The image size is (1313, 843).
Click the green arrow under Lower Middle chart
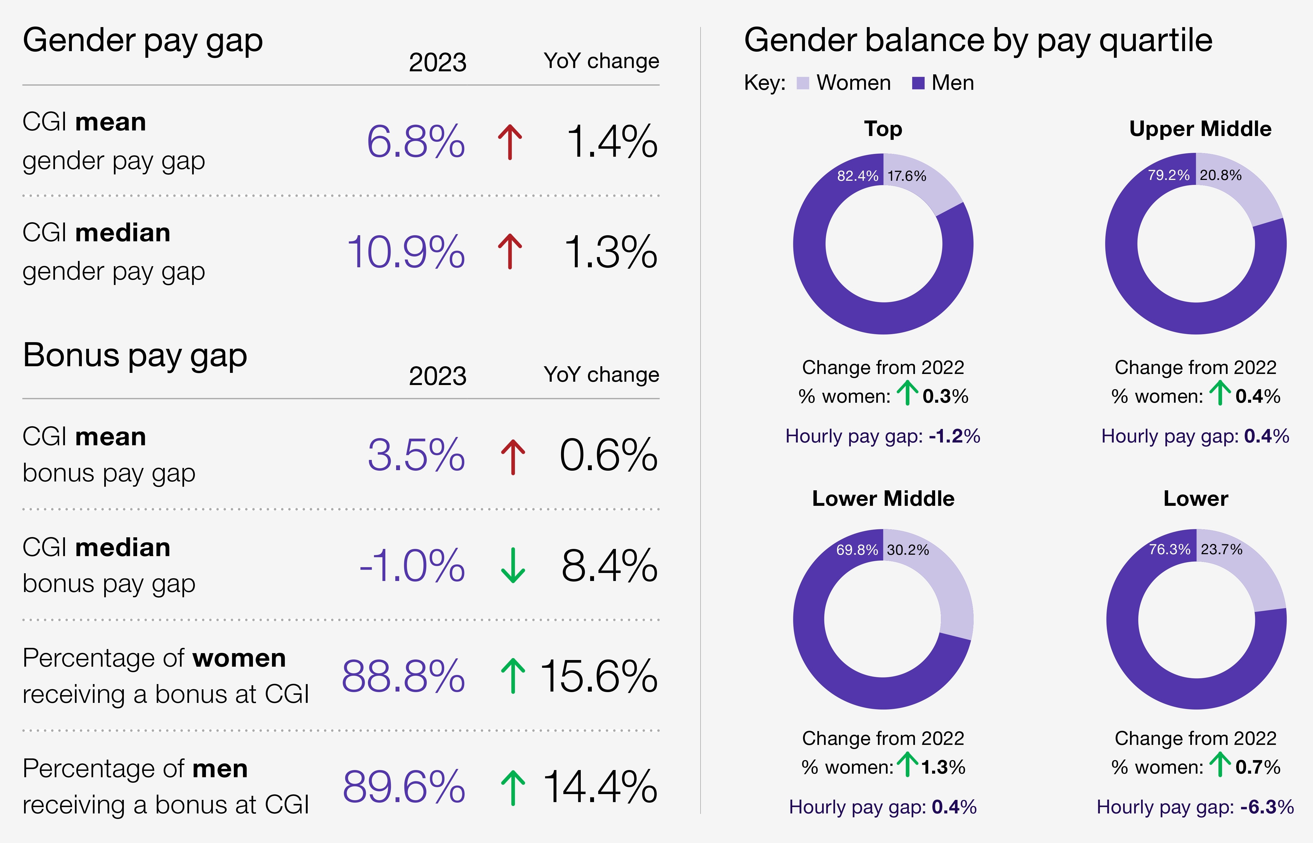pyautogui.click(x=907, y=764)
